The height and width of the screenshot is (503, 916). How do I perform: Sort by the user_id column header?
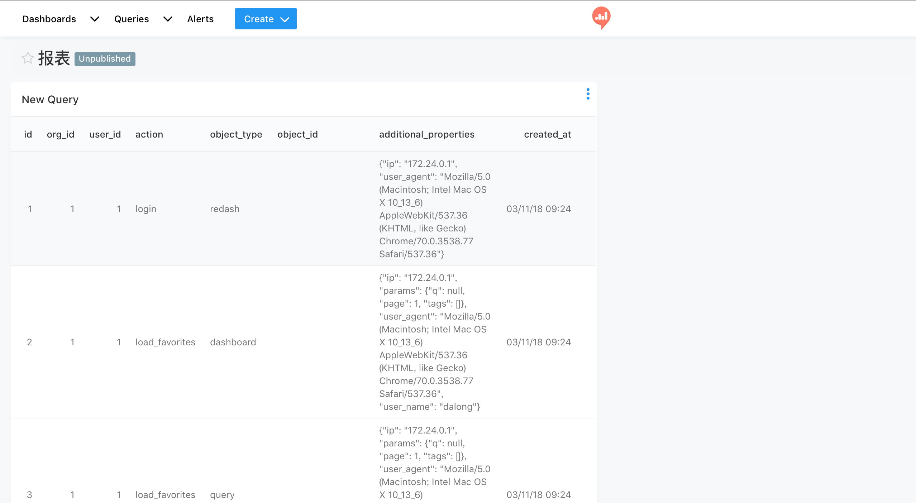(105, 134)
